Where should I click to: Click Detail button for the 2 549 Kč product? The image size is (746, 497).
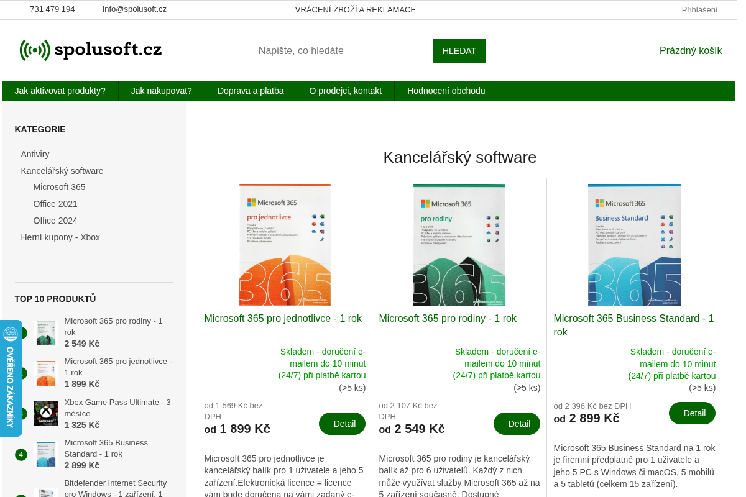517,424
